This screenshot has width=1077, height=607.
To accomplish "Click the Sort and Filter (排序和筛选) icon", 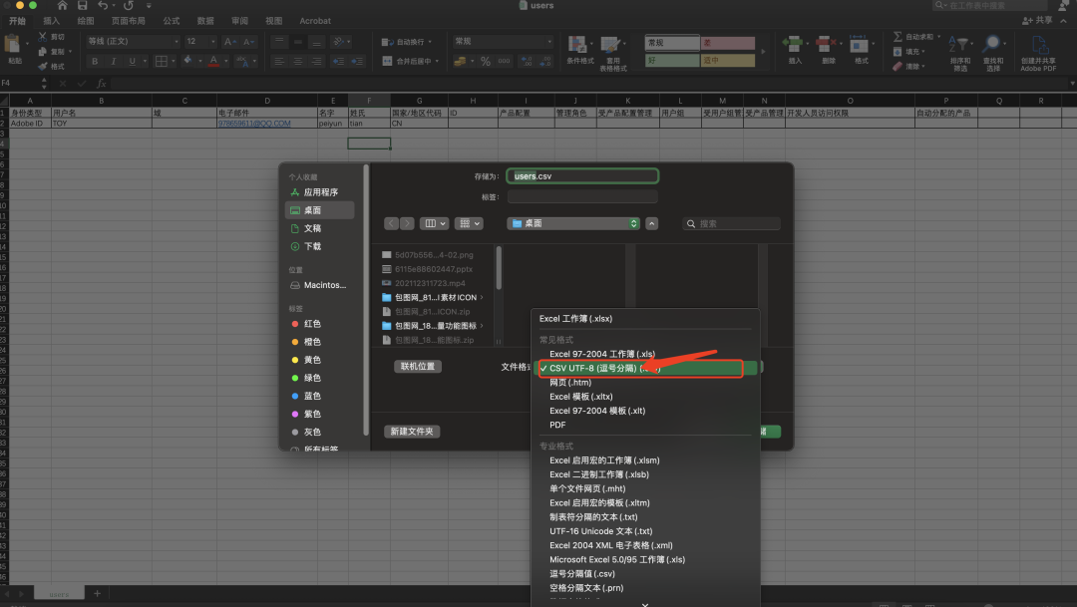I will point(959,45).
